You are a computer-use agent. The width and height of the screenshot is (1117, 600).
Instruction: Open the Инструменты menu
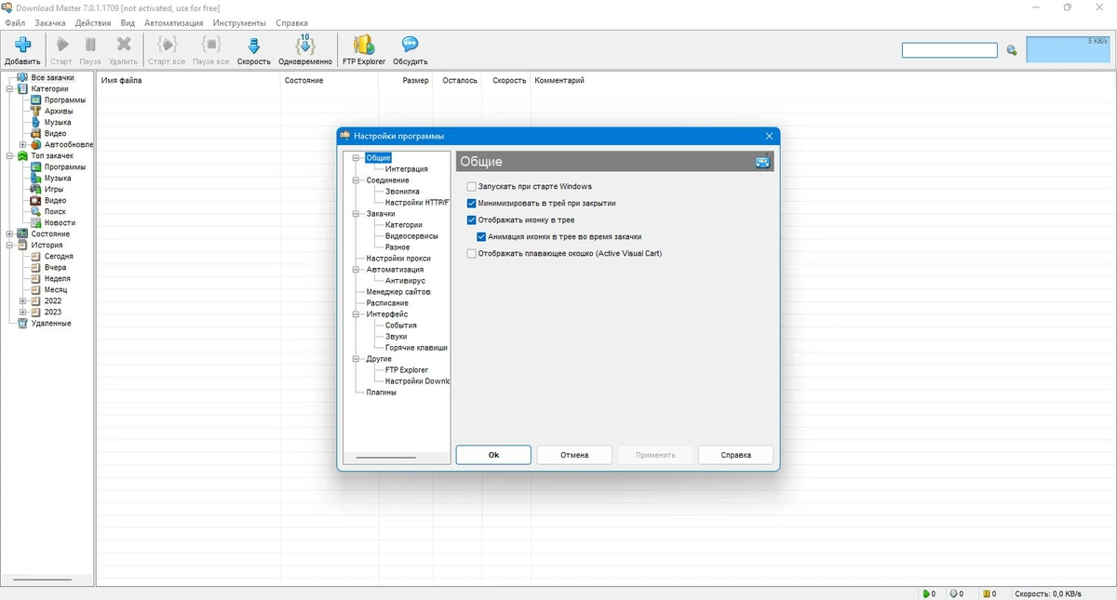point(239,22)
